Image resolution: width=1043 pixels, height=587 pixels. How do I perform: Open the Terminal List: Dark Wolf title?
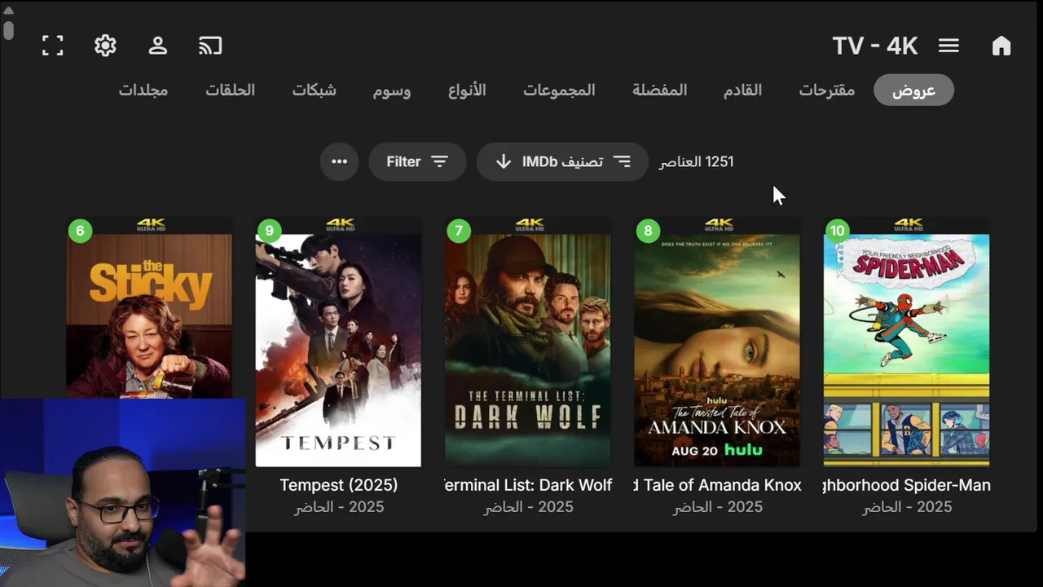(528, 485)
